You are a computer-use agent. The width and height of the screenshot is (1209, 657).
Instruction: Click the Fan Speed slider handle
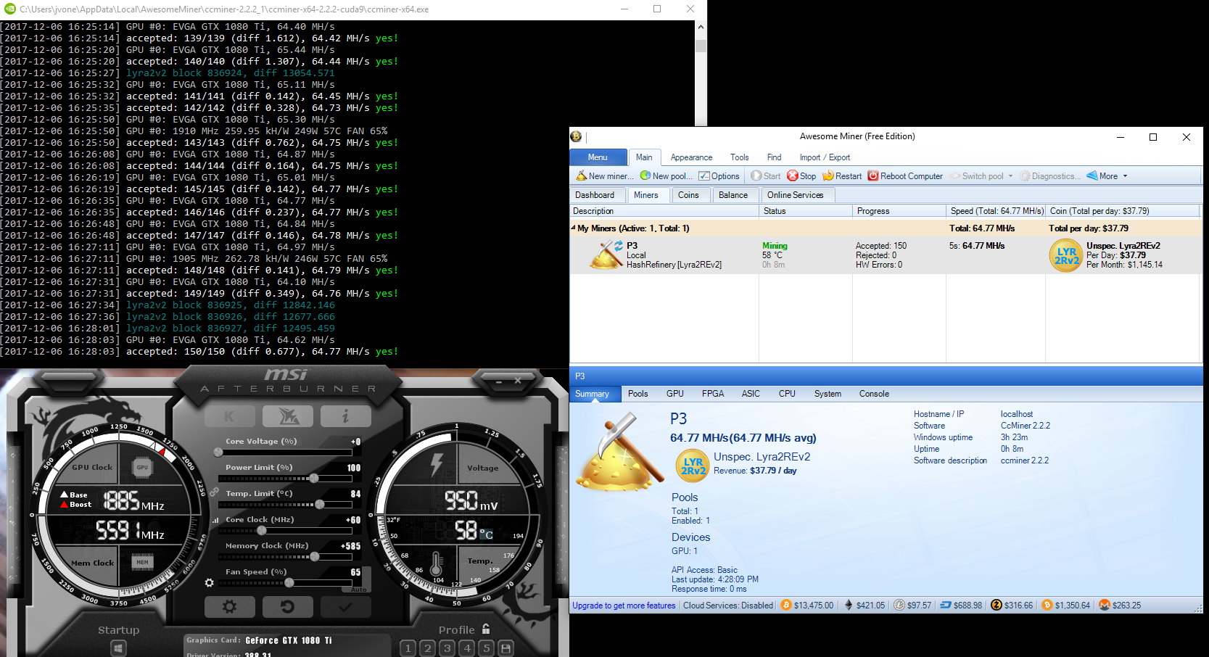(x=289, y=582)
